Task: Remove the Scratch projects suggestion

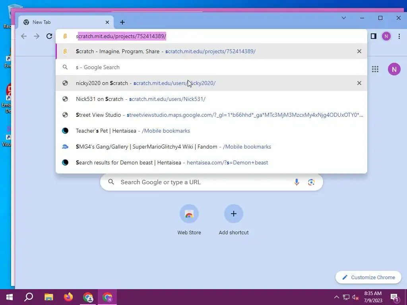Action: [359, 51]
